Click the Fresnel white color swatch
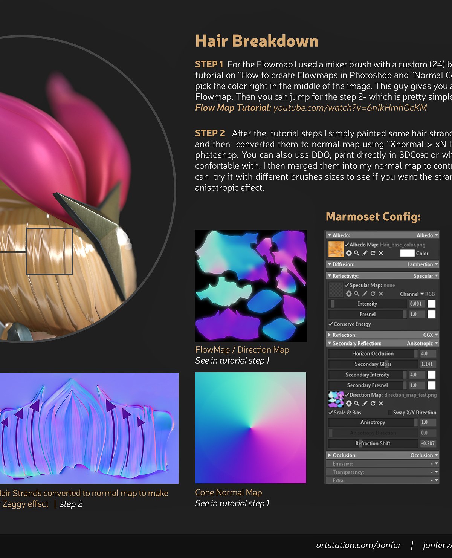This screenshot has height=558, width=452. point(432,314)
